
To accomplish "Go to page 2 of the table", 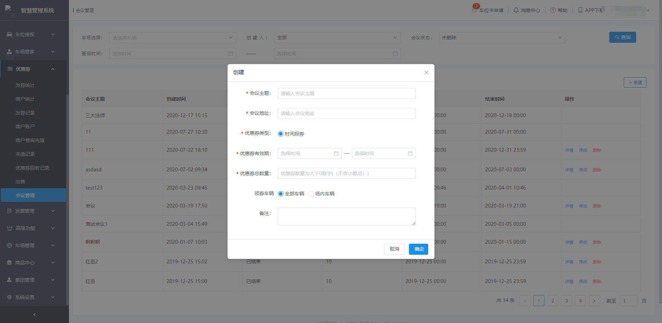I will [553, 301].
